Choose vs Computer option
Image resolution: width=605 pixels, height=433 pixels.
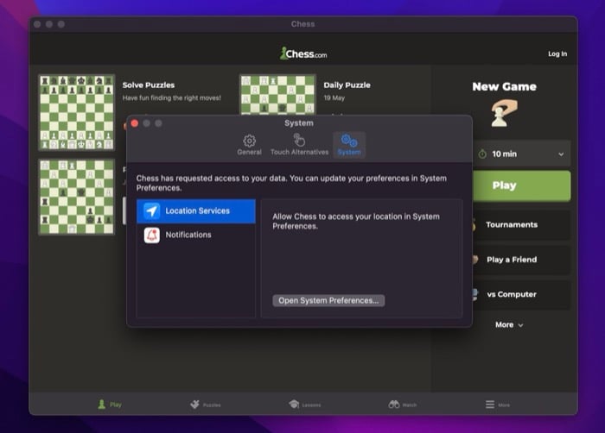click(522, 294)
